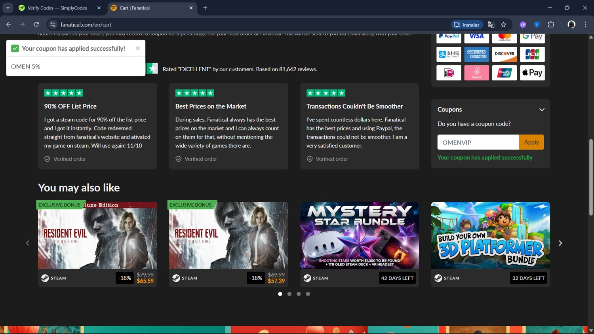
Task: Open the tab search dropdown arrow
Action: point(8,8)
